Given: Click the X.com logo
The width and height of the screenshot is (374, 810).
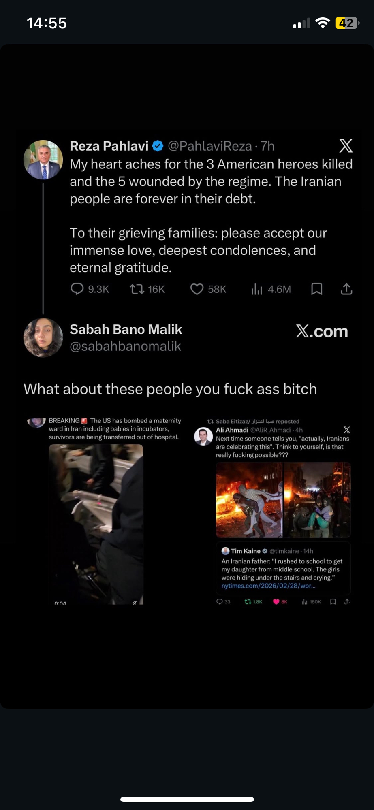Looking at the screenshot, I should 322,331.
